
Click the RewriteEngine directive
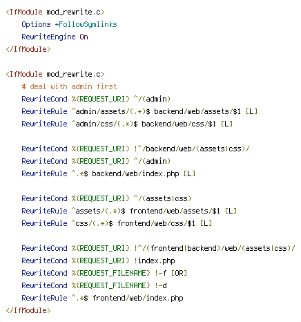point(48,37)
